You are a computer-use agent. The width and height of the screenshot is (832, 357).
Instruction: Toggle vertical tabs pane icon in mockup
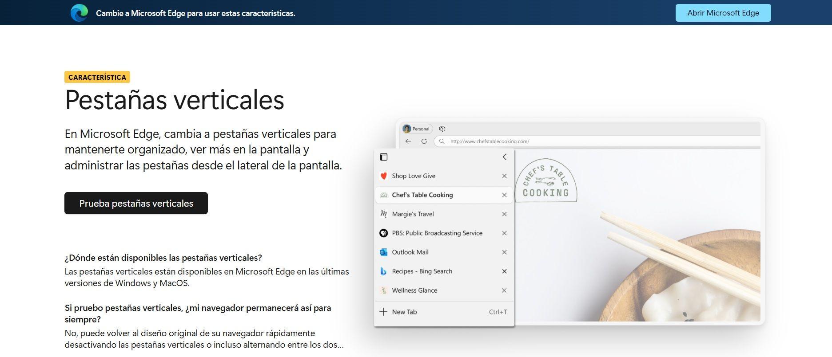click(384, 157)
